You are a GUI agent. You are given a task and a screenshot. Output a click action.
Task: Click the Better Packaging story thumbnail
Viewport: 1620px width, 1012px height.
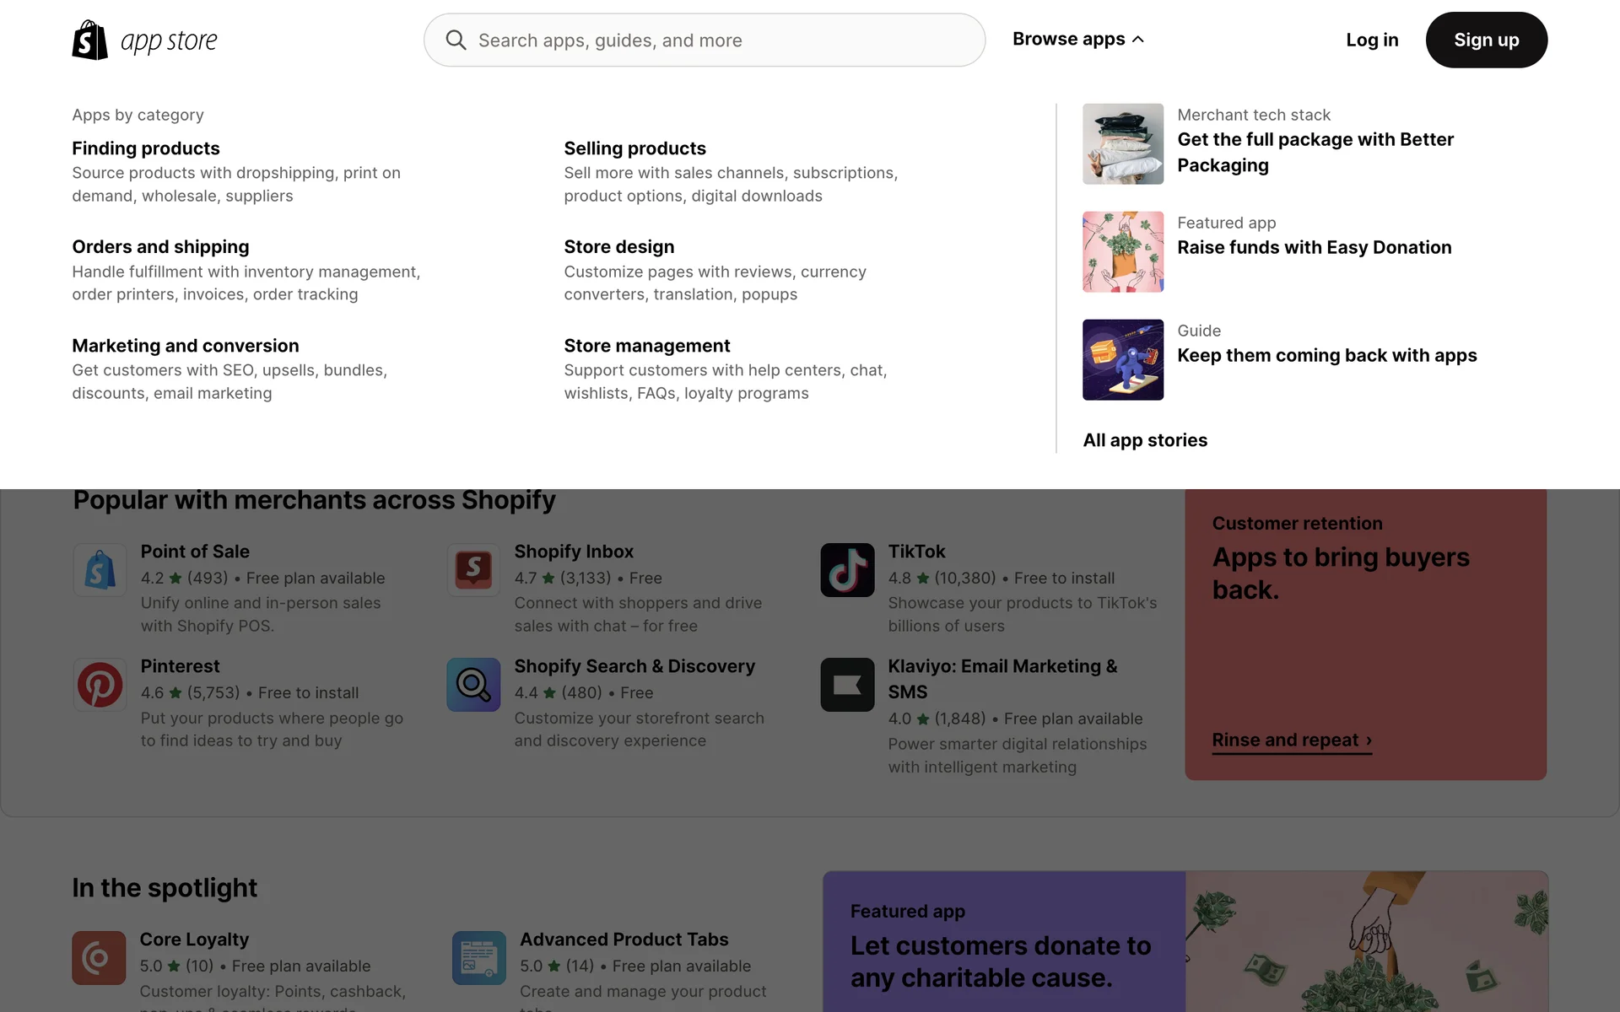1122,144
